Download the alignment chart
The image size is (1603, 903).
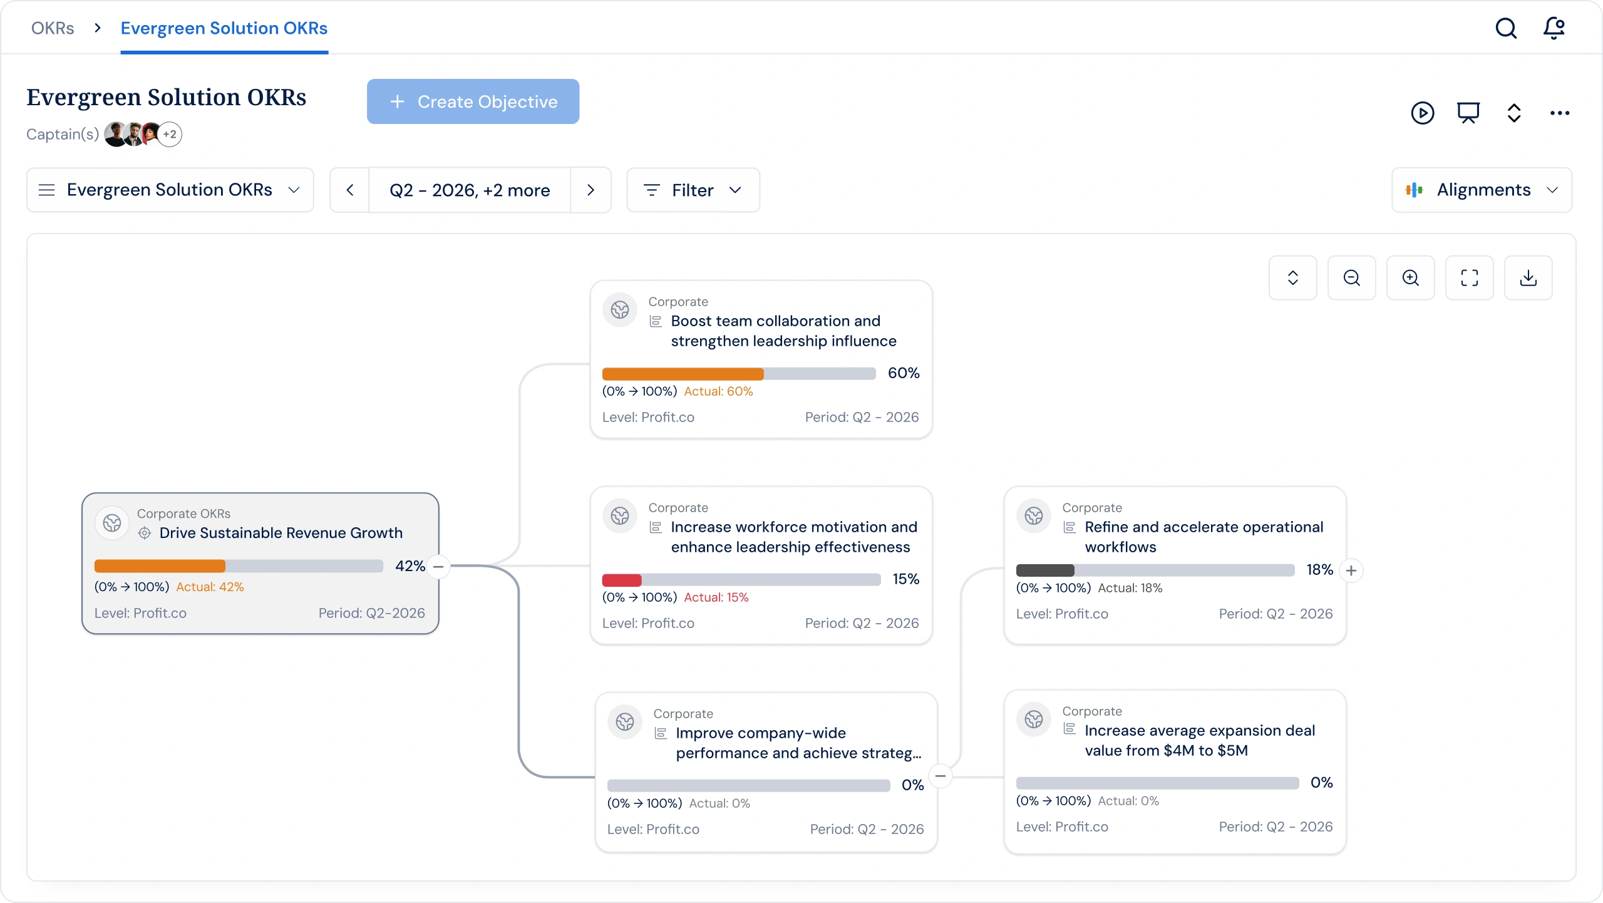(1528, 277)
